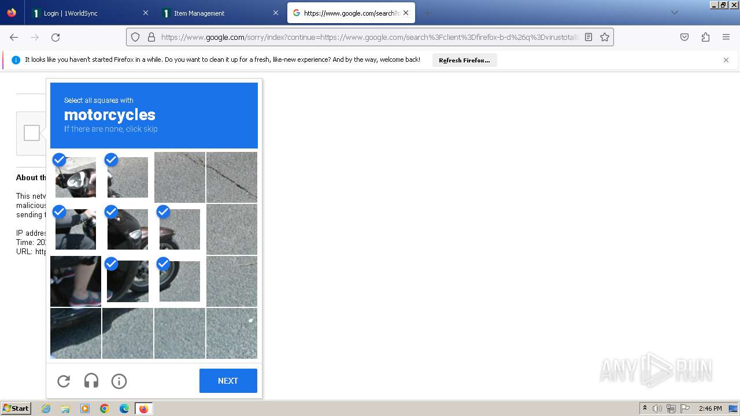Open a new tab with plus button
This screenshot has width=740, height=416.
[427, 13]
